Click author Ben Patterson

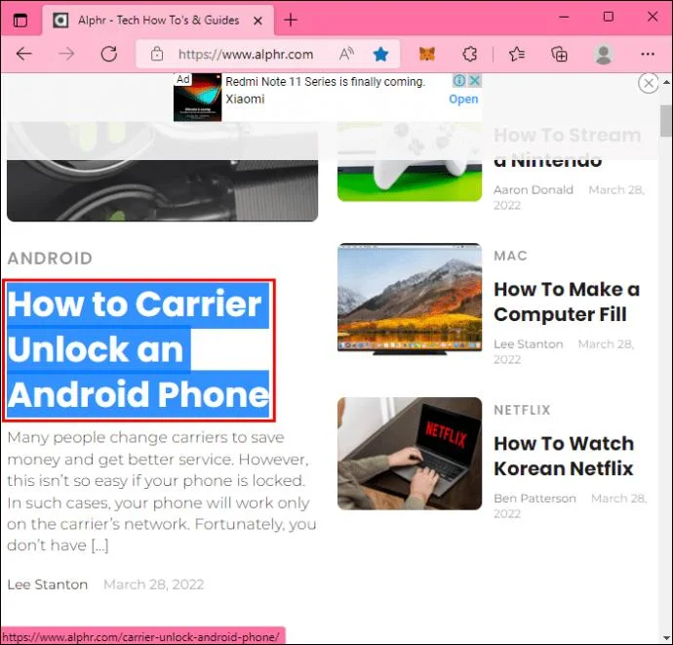pyautogui.click(x=534, y=498)
